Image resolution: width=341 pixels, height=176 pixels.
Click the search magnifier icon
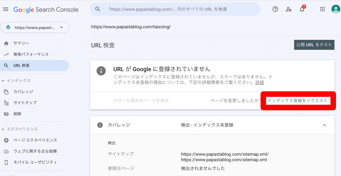(x=98, y=9)
